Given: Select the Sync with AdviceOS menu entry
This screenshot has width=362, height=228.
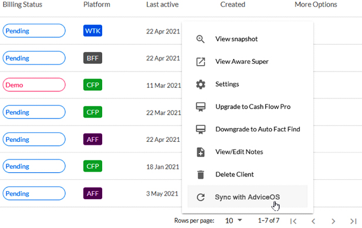Looking at the screenshot, I should coord(247,197).
